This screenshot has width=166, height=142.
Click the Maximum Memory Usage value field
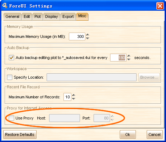[x=77, y=36]
